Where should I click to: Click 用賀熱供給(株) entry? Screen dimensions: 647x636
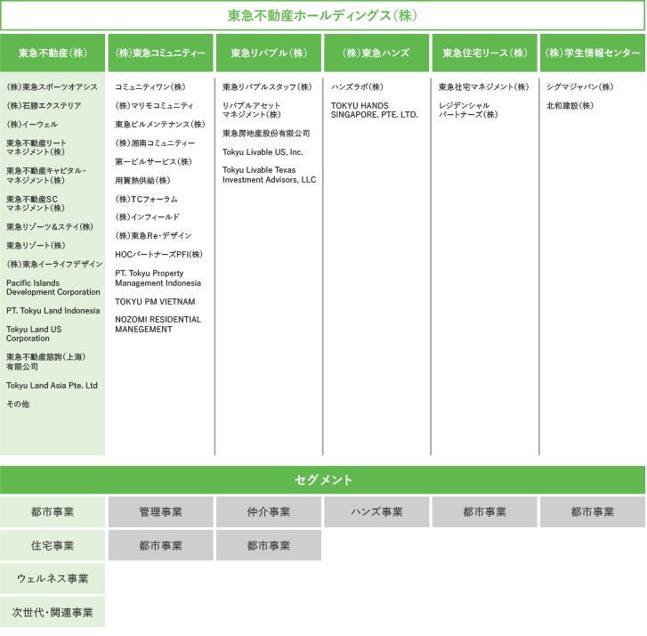coord(142,180)
